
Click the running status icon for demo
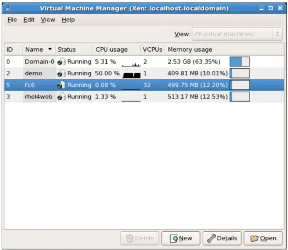[61, 73]
